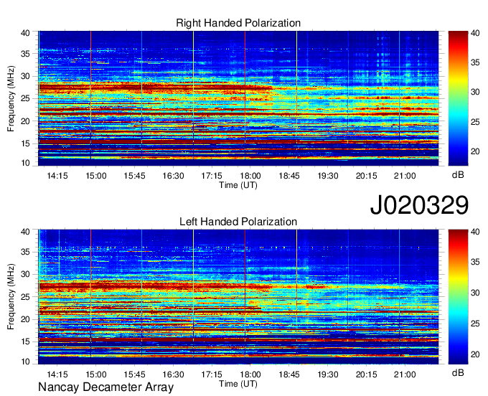
Task: Click the 25 dB label on Left Handed color bar
Action: click(475, 324)
